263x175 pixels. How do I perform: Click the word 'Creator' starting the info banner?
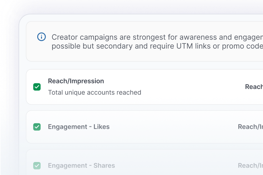click(x=64, y=37)
